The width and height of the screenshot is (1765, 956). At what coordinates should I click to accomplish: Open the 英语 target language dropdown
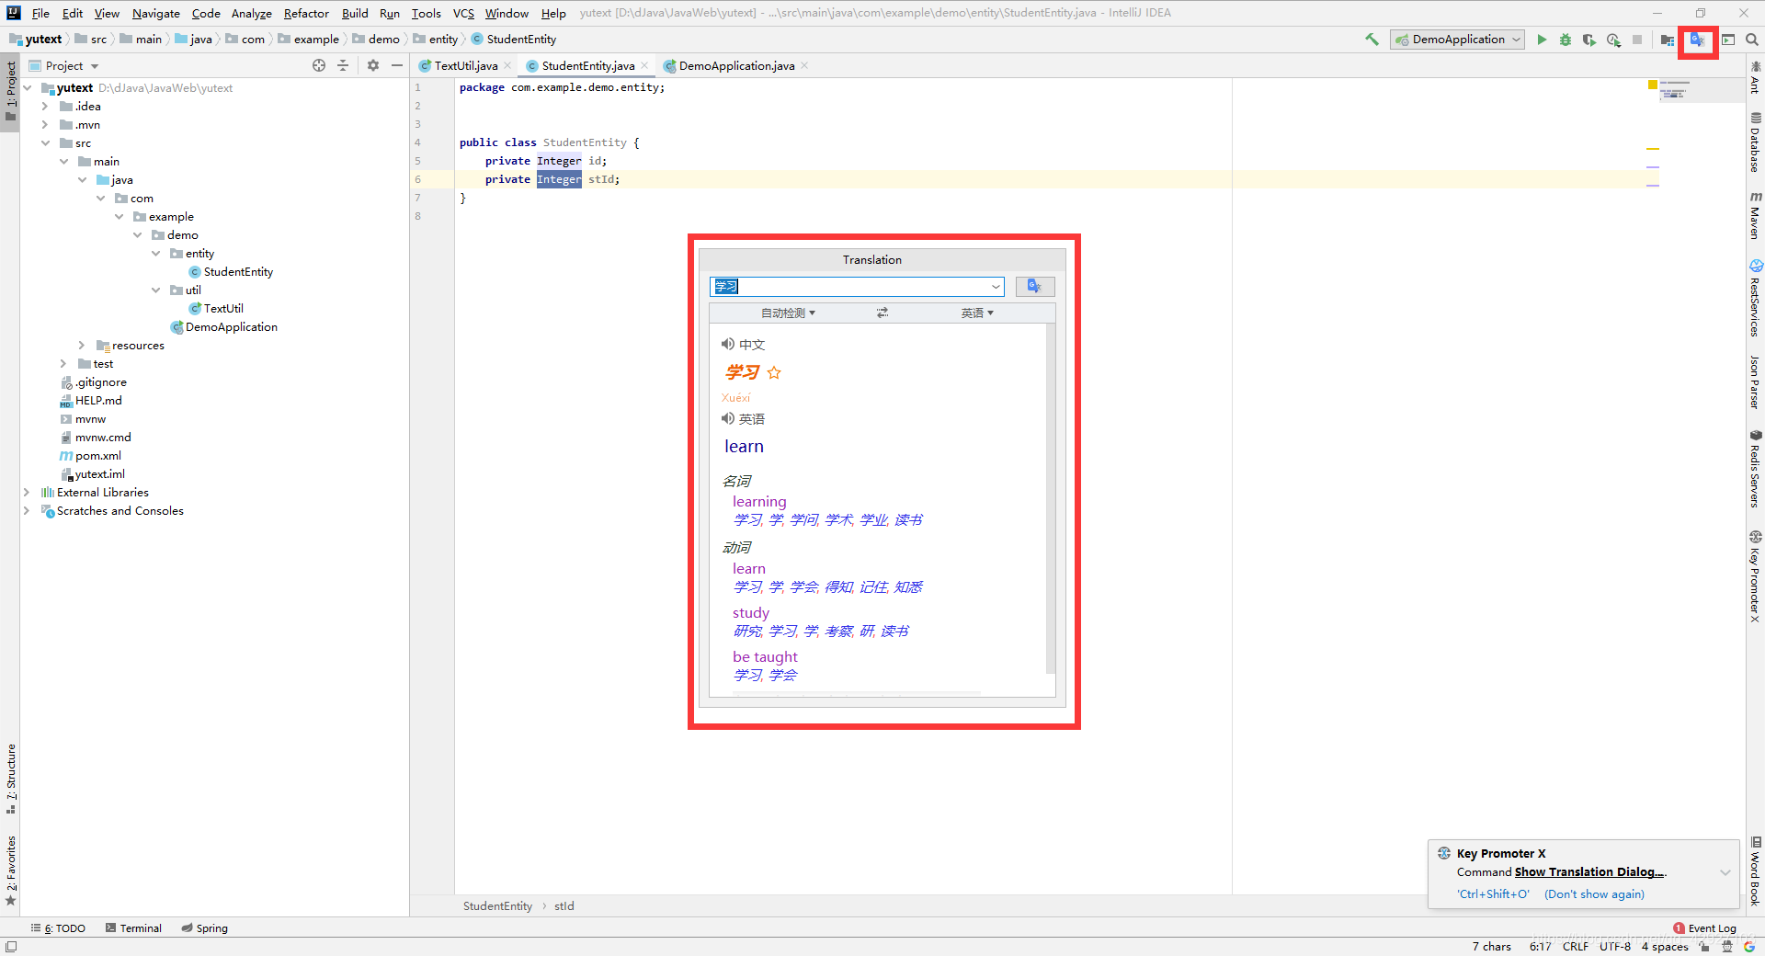pyautogui.click(x=977, y=313)
